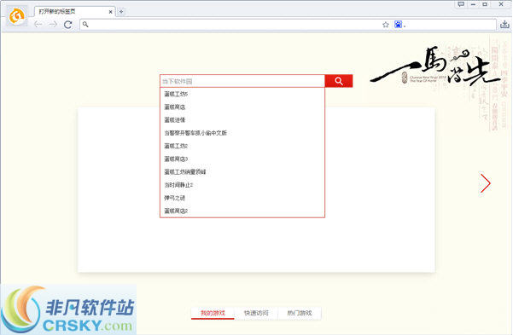Choose suggestion 蛋糕商店2

242,211
